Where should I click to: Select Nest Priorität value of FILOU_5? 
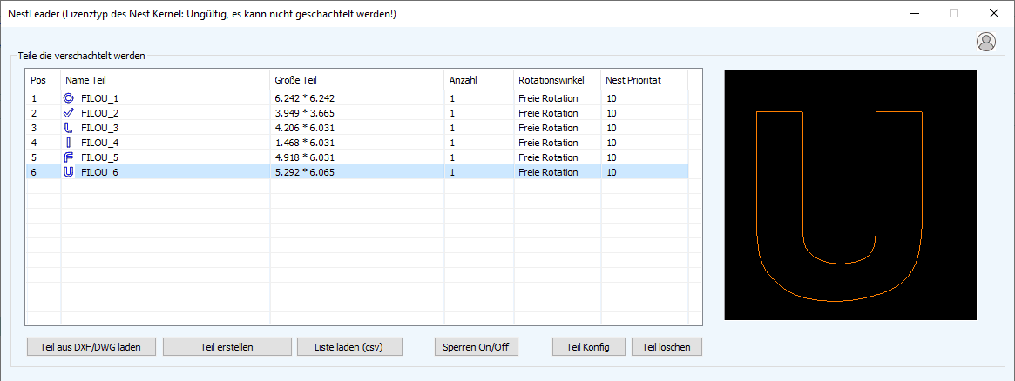(x=612, y=157)
